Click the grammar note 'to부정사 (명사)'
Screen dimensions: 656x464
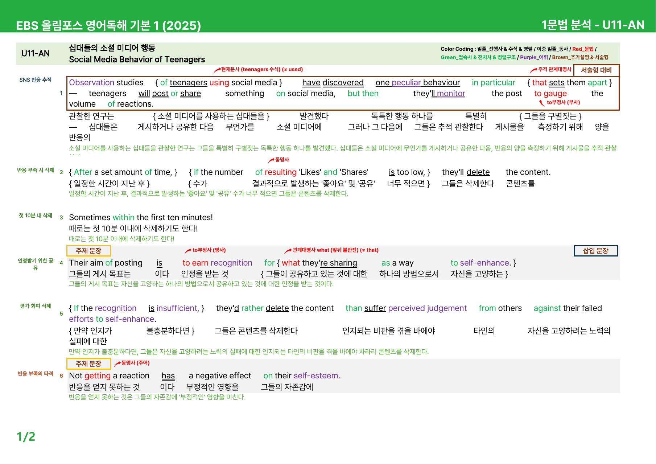(x=209, y=250)
